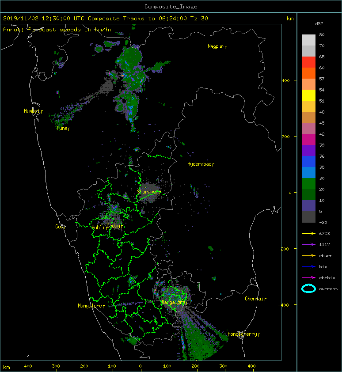
Task: Click the 300 tick on horizontal axis
Action: pyautogui.click(x=223, y=366)
